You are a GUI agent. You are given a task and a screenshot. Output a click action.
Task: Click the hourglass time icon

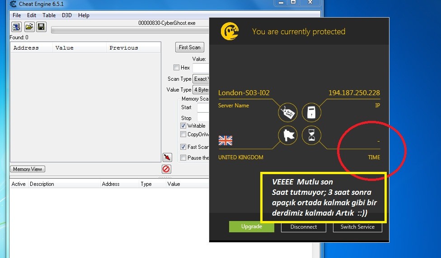[x=311, y=135]
